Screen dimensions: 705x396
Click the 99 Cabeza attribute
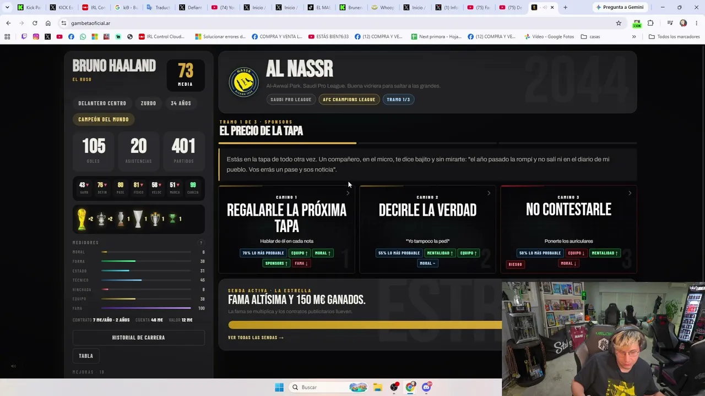193,188
